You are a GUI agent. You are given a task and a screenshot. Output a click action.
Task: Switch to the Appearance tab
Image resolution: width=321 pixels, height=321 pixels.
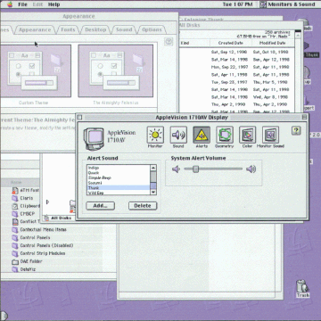35,29
